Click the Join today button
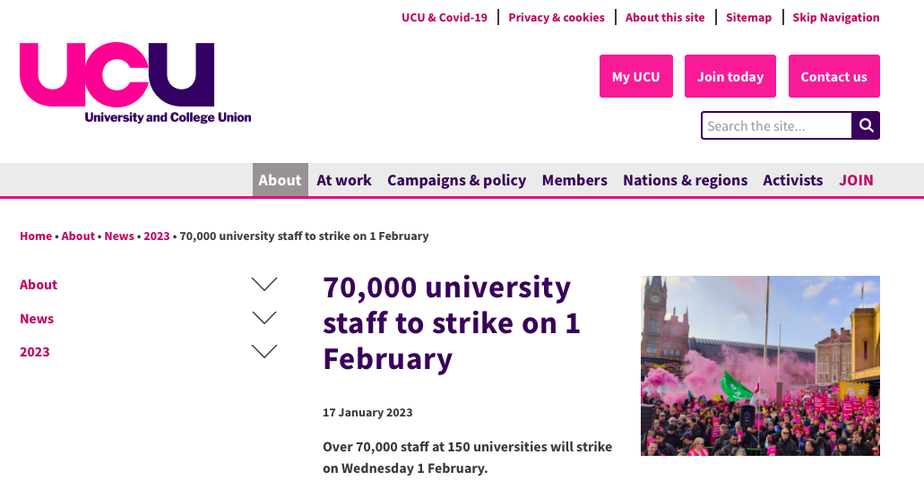 pyautogui.click(x=730, y=76)
